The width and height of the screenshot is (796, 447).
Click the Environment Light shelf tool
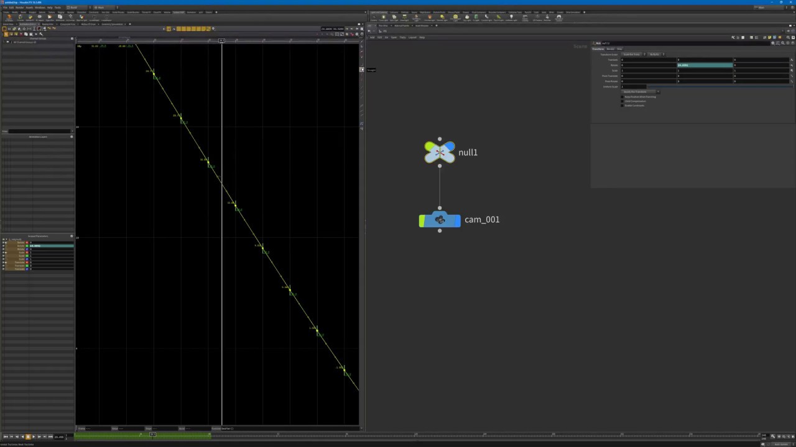pos(455,17)
